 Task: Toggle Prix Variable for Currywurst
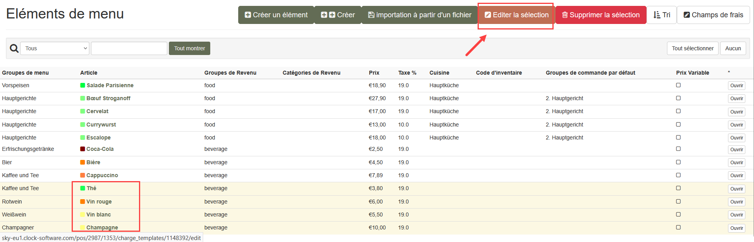pos(678,124)
